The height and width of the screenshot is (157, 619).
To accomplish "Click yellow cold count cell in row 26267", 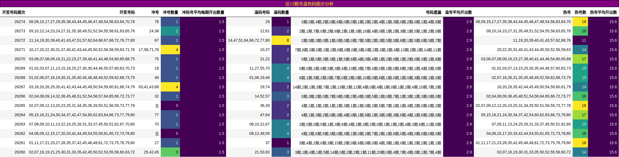I will [170, 87].
